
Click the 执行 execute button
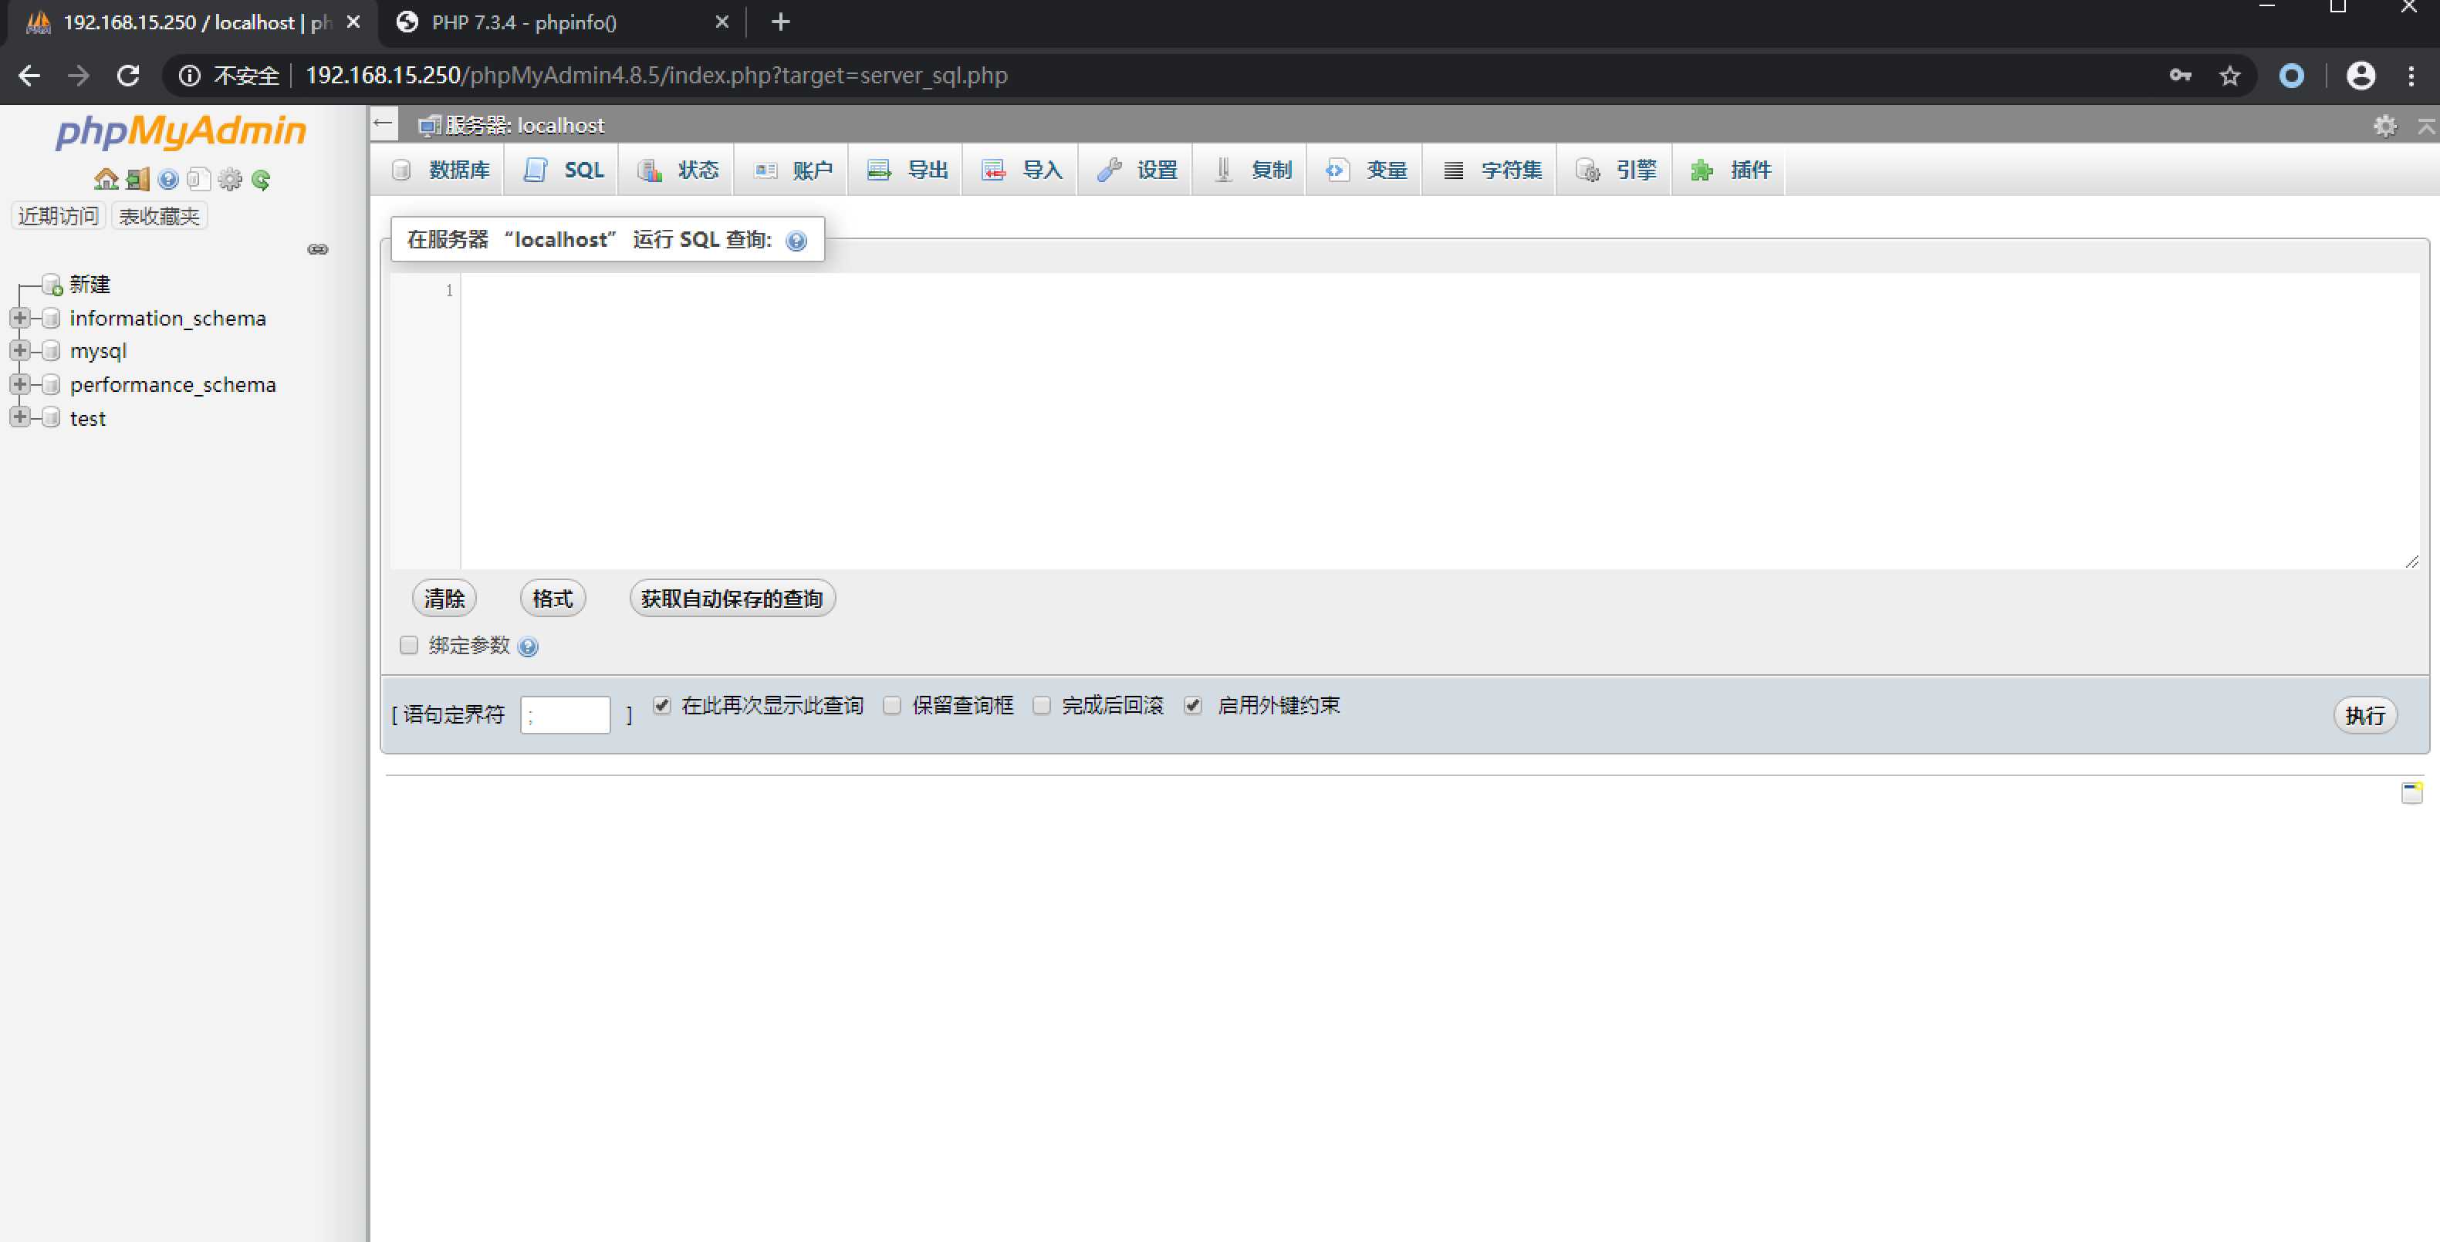point(2365,716)
